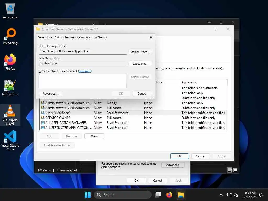Select the VLC media player desktop icon
The height and width of the screenshot is (201, 268).
click(10, 115)
